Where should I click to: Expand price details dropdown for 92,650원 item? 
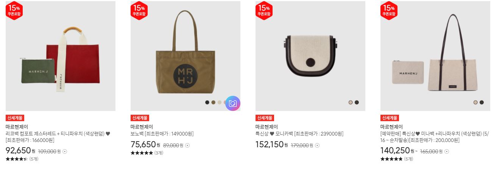(64, 151)
